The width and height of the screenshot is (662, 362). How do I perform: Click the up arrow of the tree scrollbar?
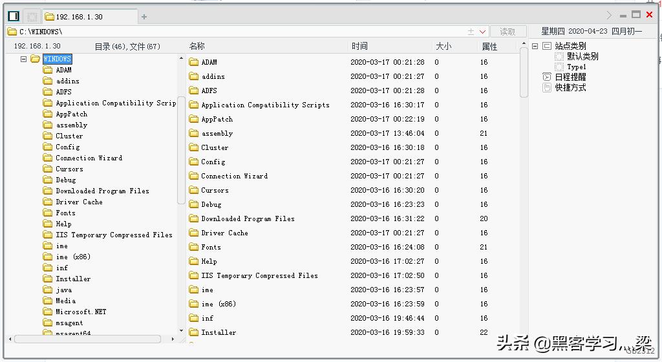(181, 58)
